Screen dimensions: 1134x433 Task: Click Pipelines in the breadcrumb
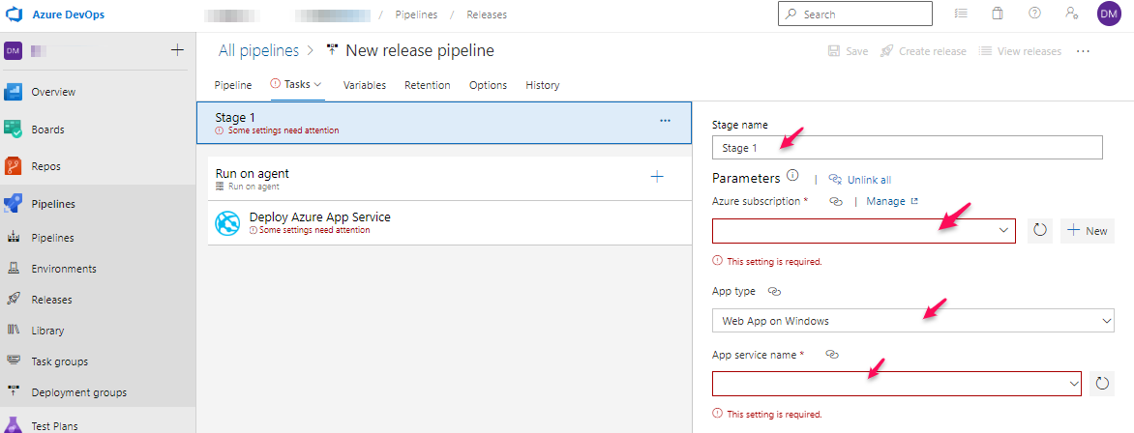416,14
